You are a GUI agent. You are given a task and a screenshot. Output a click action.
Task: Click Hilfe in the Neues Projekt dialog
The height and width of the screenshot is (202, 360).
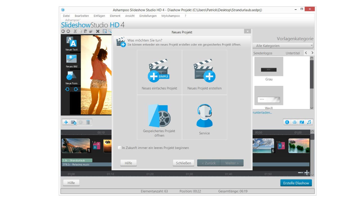[128, 163]
